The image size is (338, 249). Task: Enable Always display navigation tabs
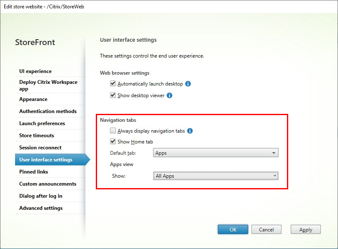113,130
